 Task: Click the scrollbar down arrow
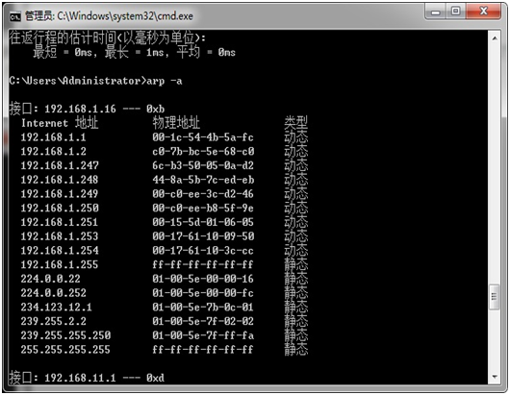[x=495, y=377]
